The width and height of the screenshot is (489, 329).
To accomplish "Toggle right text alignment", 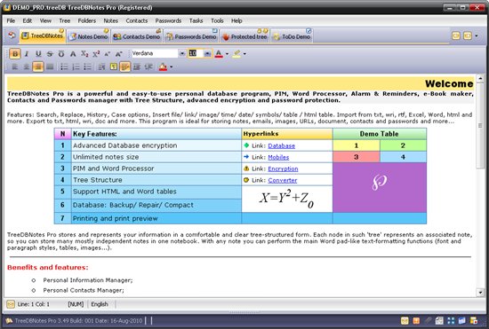I will 38,67.
